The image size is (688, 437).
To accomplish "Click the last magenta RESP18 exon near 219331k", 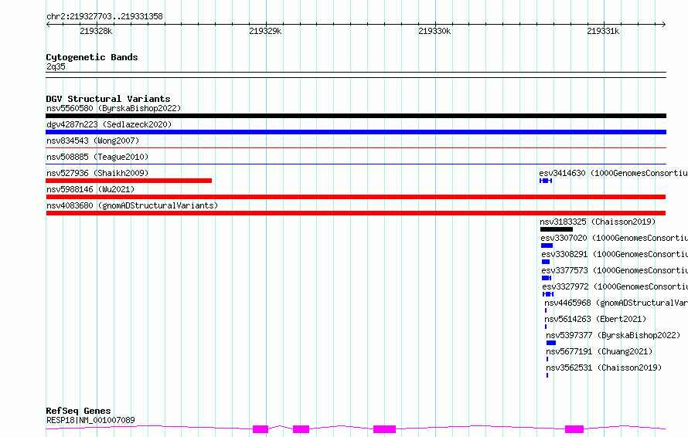I will [x=574, y=429].
